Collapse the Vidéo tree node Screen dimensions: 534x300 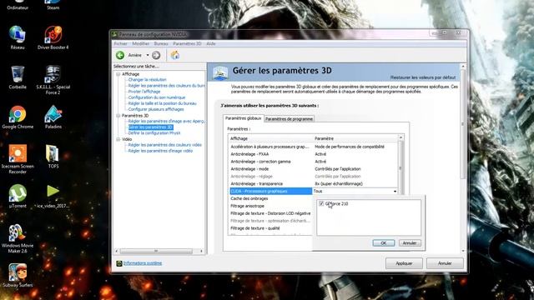[x=118, y=139]
